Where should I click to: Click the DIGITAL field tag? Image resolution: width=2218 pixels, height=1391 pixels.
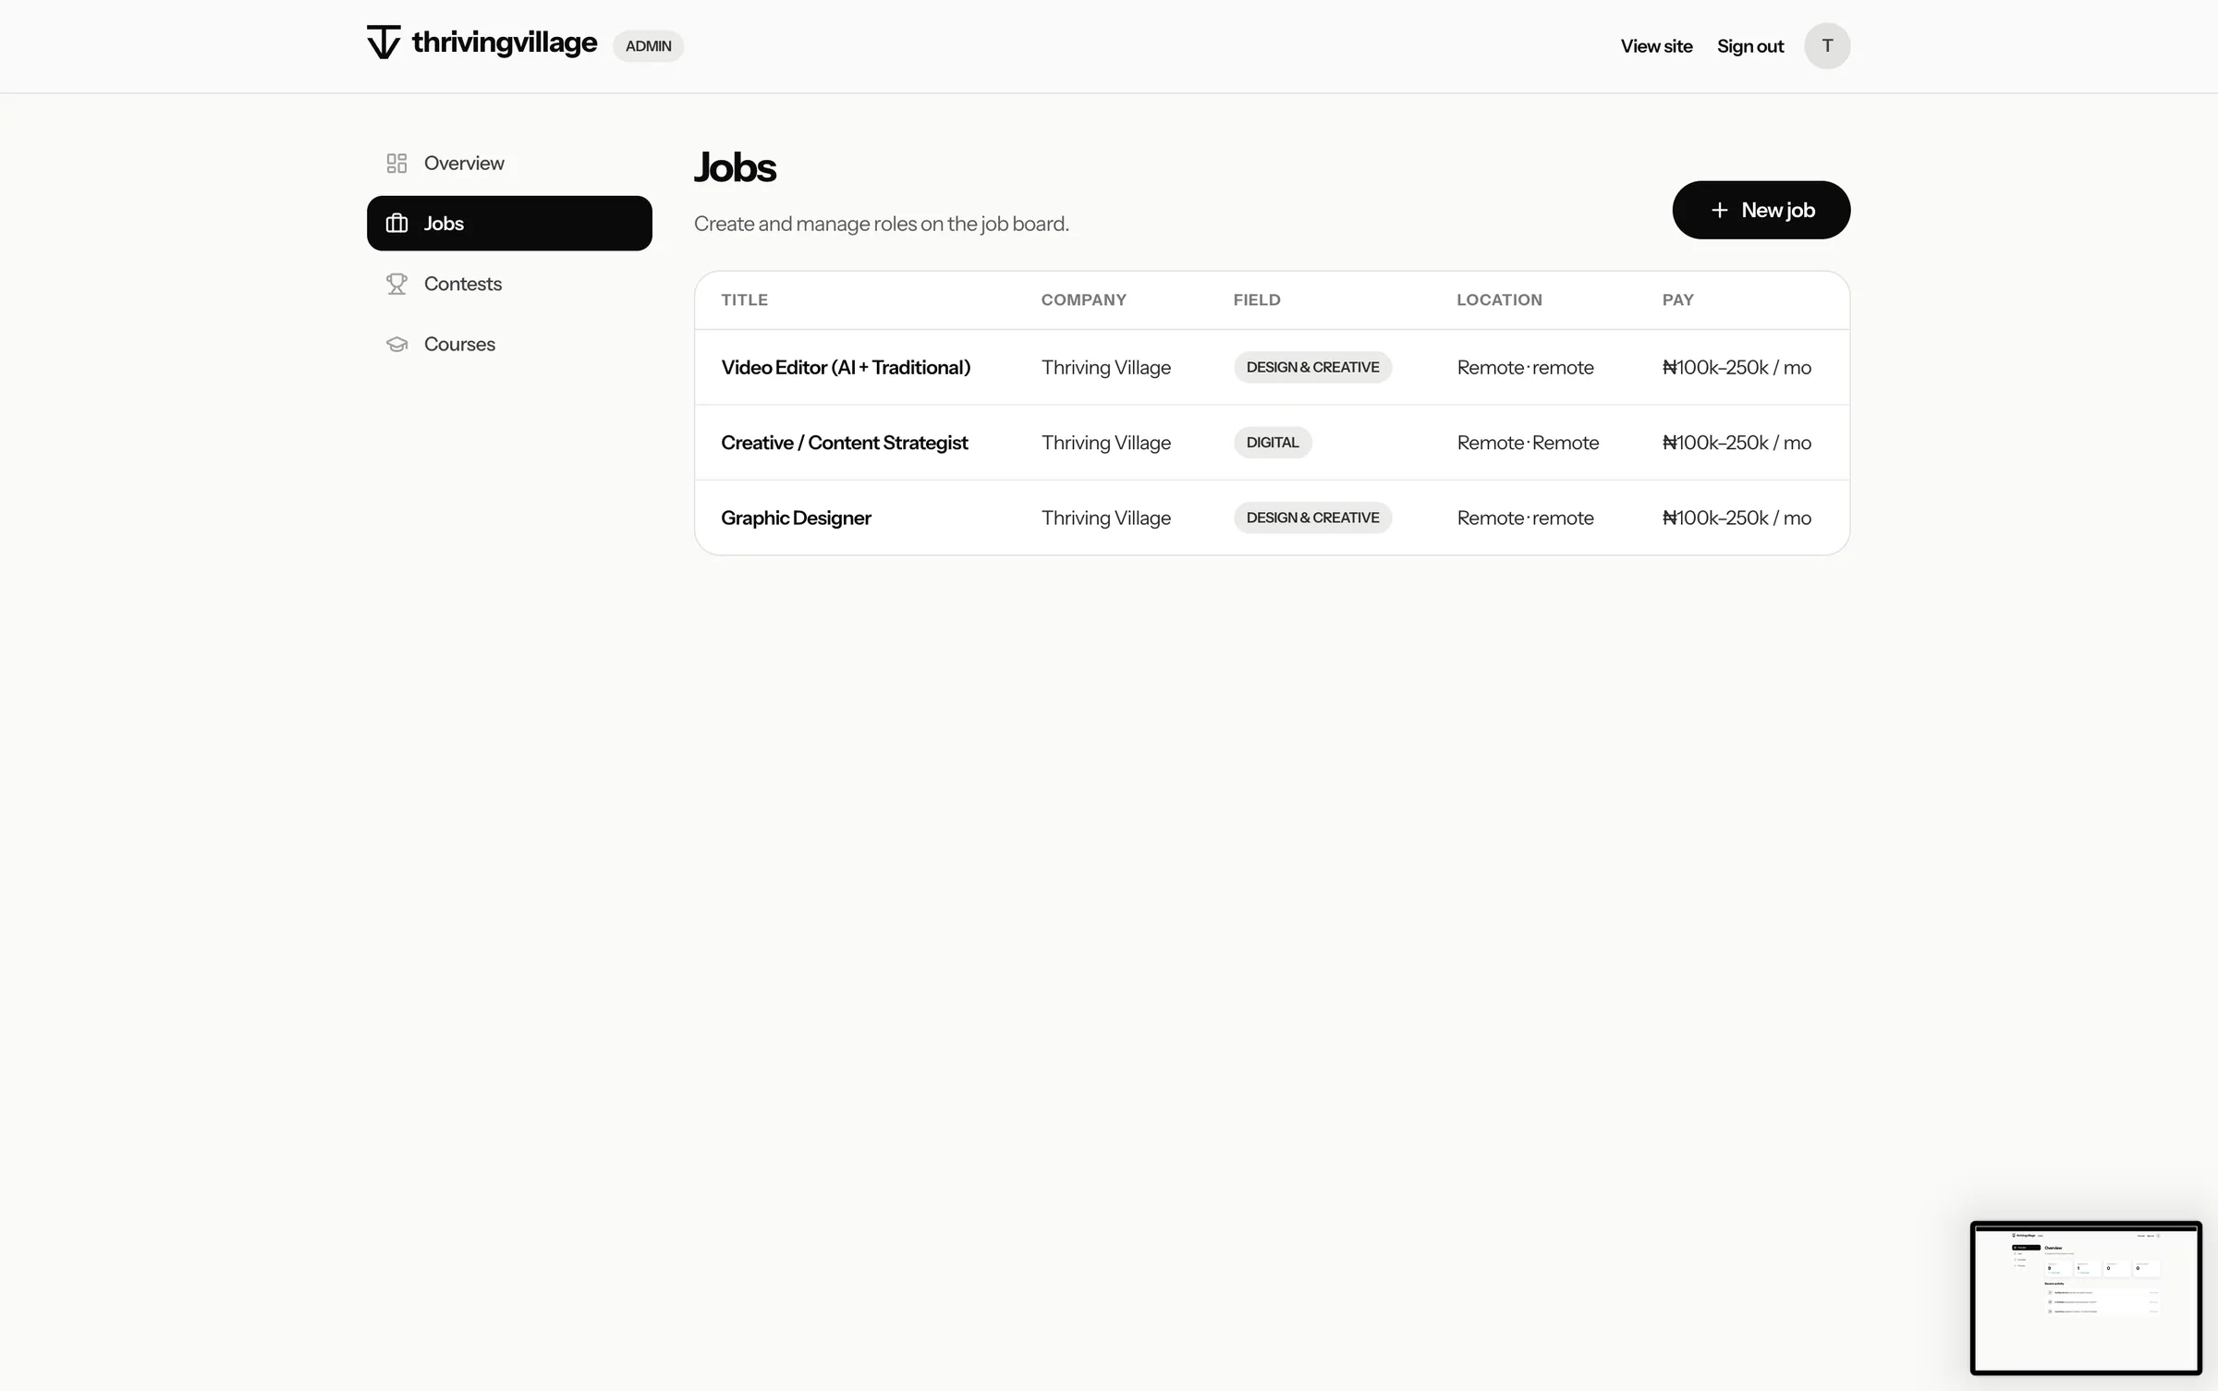[x=1273, y=443]
